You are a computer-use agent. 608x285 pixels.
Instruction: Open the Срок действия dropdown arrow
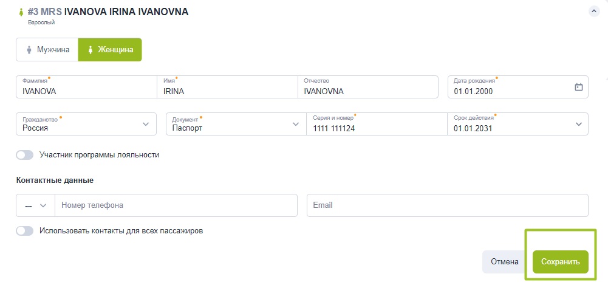[578, 124]
